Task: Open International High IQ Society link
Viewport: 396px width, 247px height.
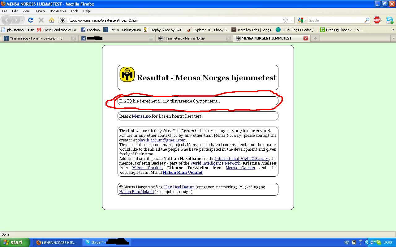Action: pyautogui.click(x=242, y=158)
